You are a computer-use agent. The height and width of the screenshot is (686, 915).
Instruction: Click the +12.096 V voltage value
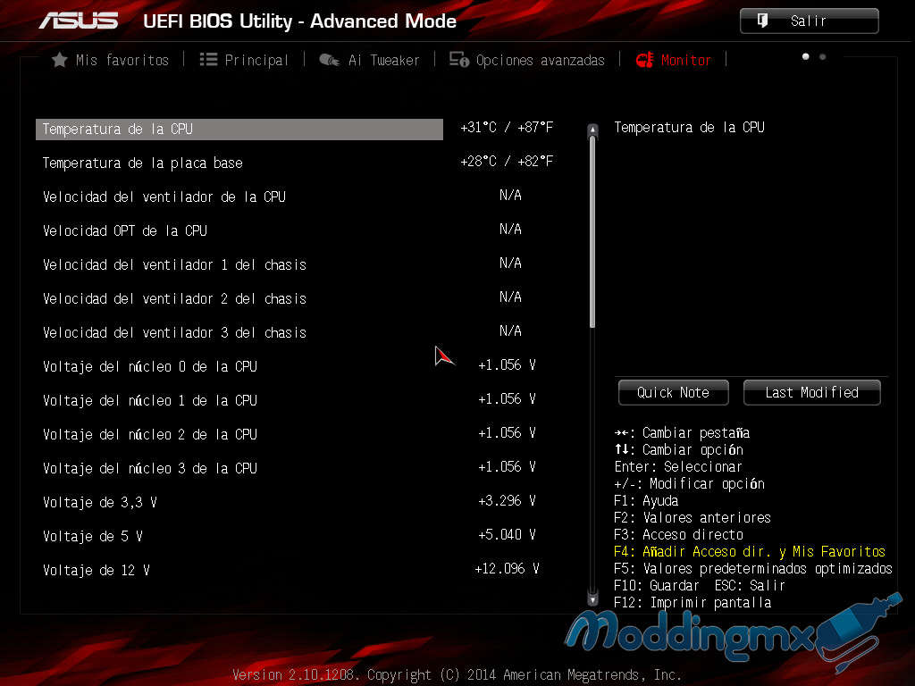point(508,568)
